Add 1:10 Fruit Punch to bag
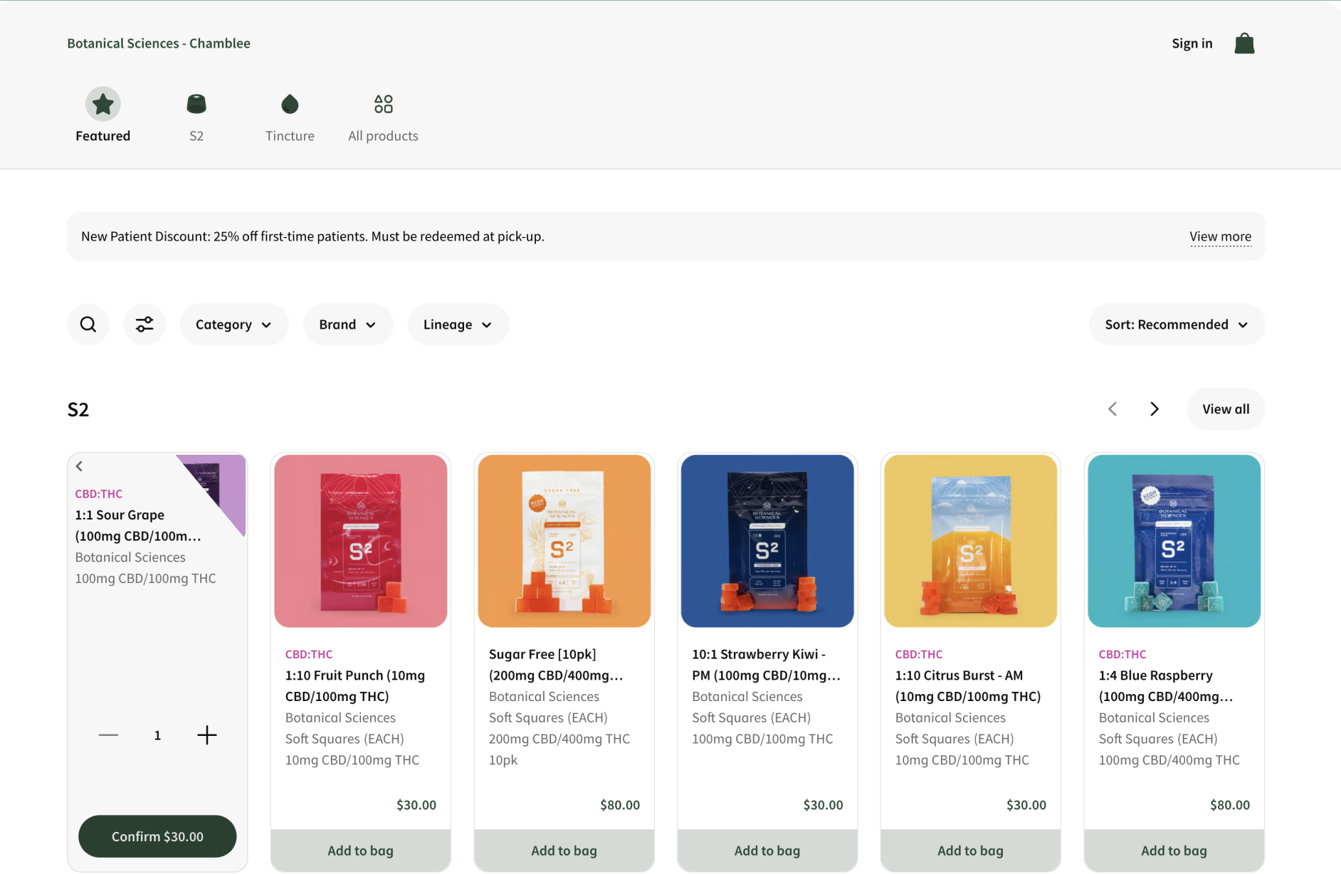 click(361, 851)
